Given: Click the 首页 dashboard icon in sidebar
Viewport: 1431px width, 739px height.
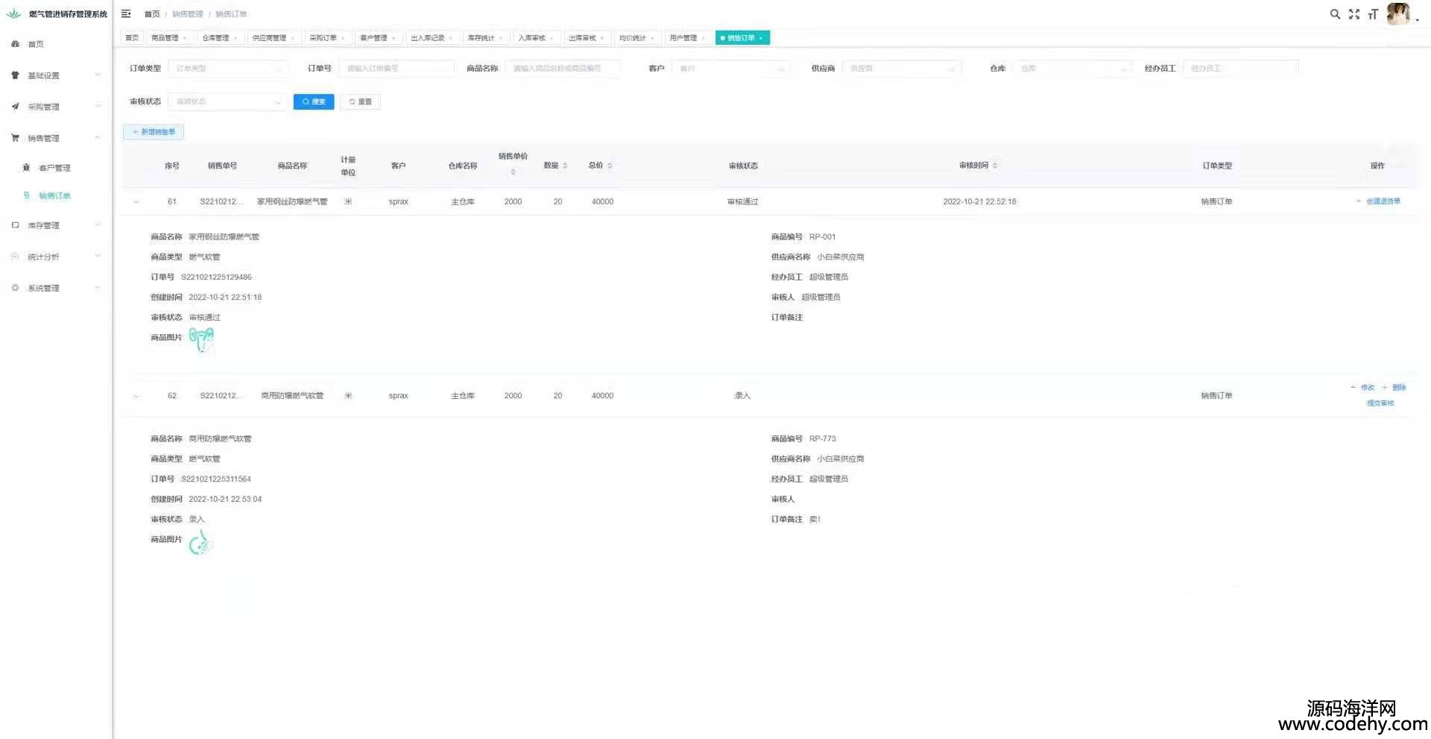Looking at the screenshot, I should (x=15, y=44).
